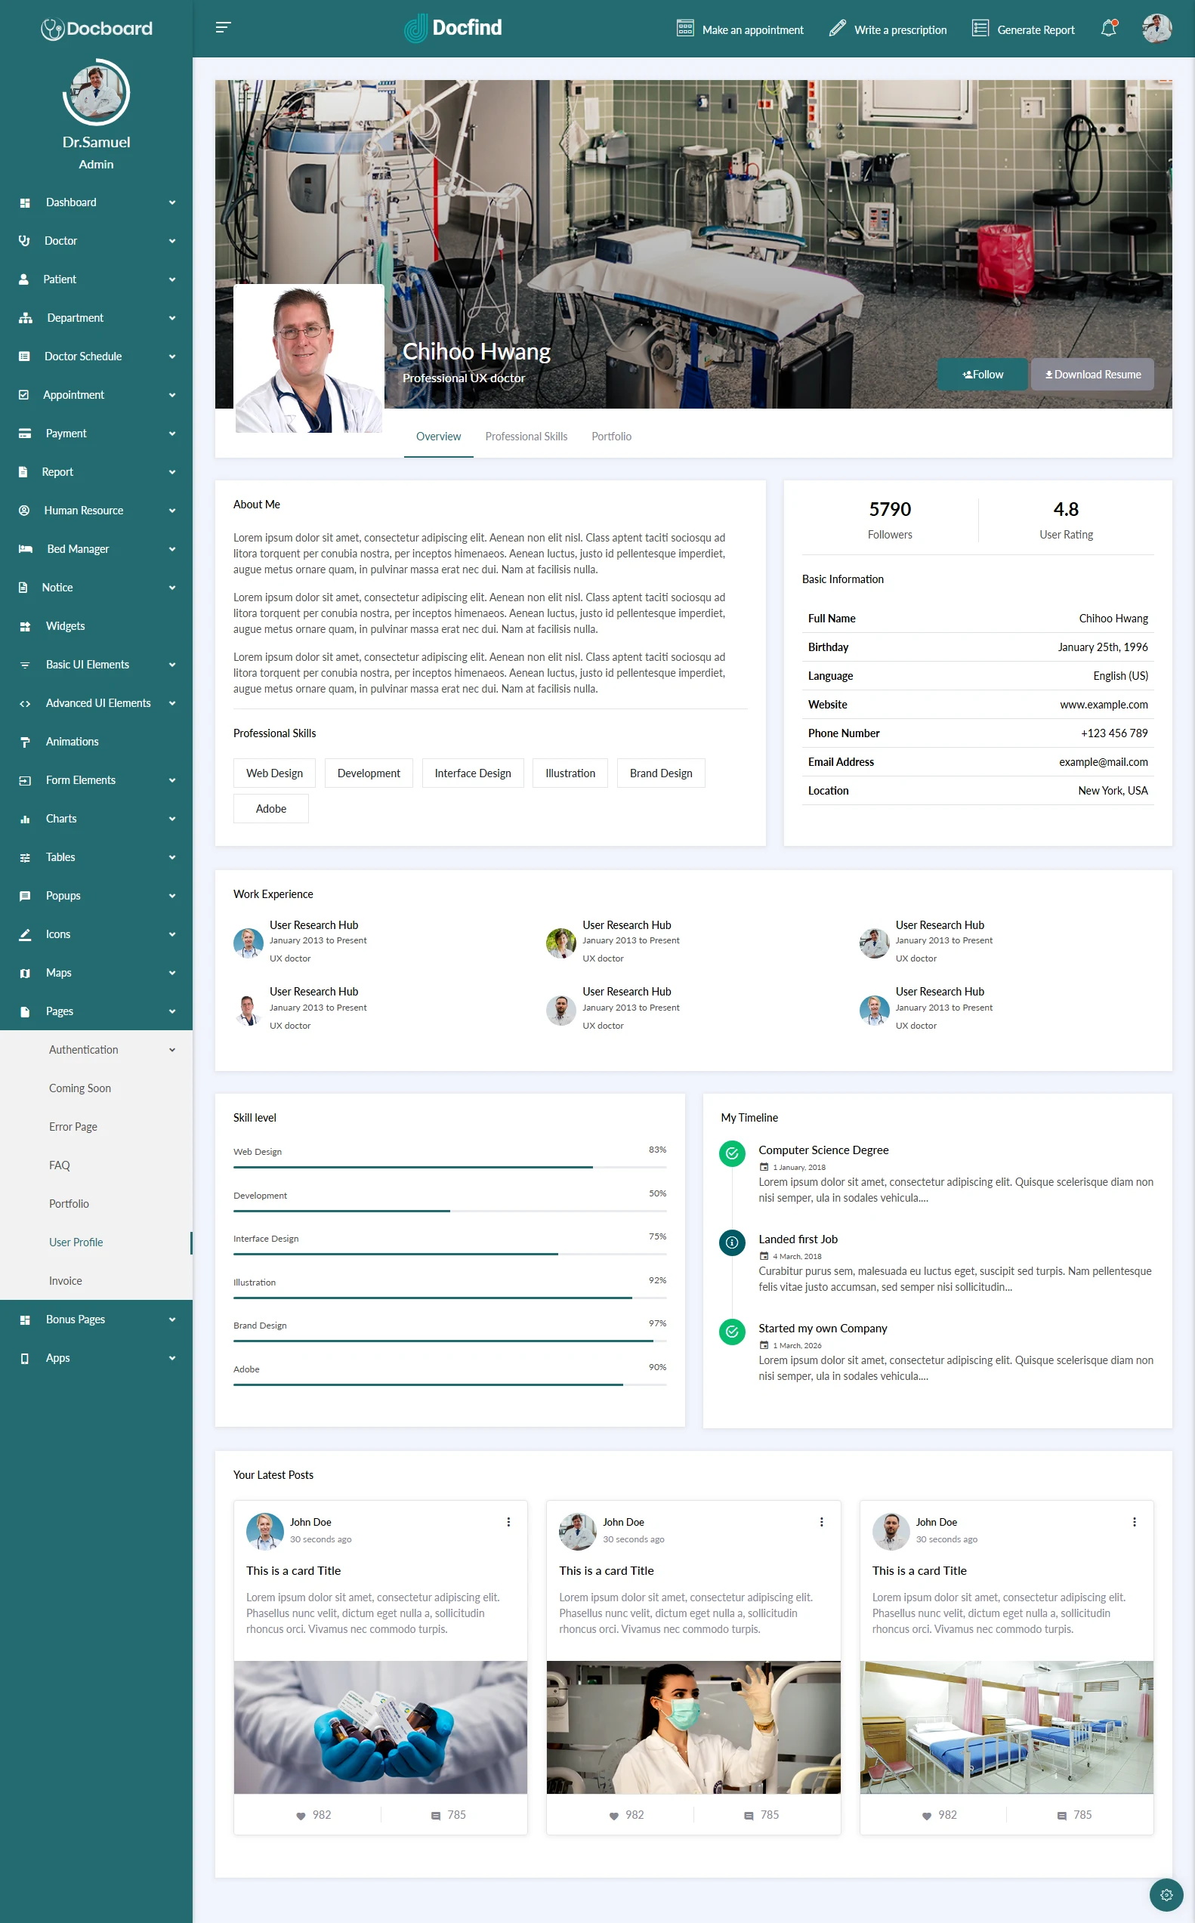
Task: Open the settings gear floating button
Action: click(x=1166, y=1894)
